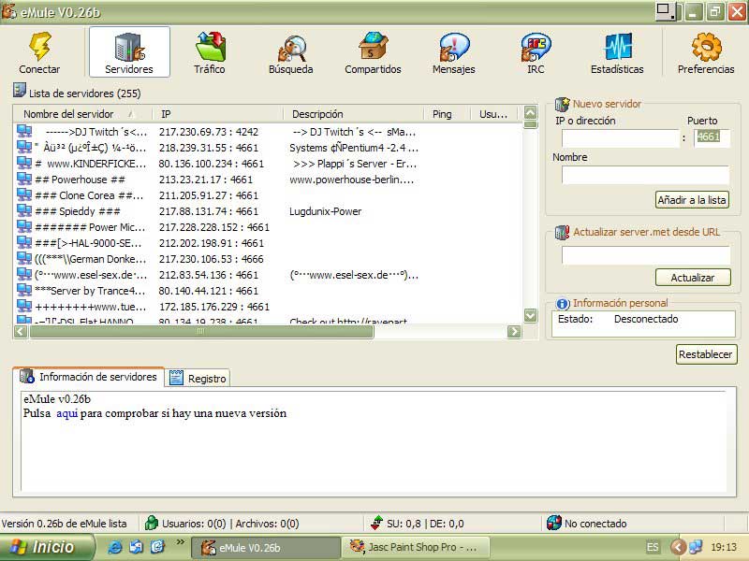Image resolution: width=749 pixels, height=561 pixels.
Task: Click the Usuarios status bar icon
Action: (x=152, y=523)
